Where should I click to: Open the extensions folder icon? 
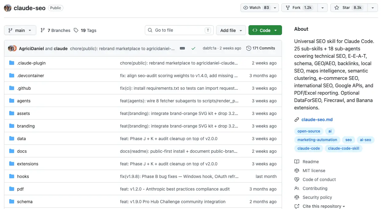point(12,164)
